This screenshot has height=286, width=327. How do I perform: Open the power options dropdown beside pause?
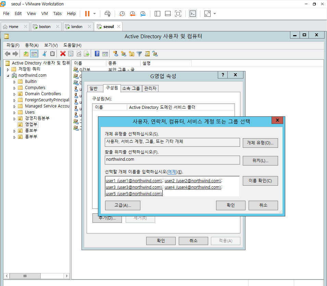(95, 14)
